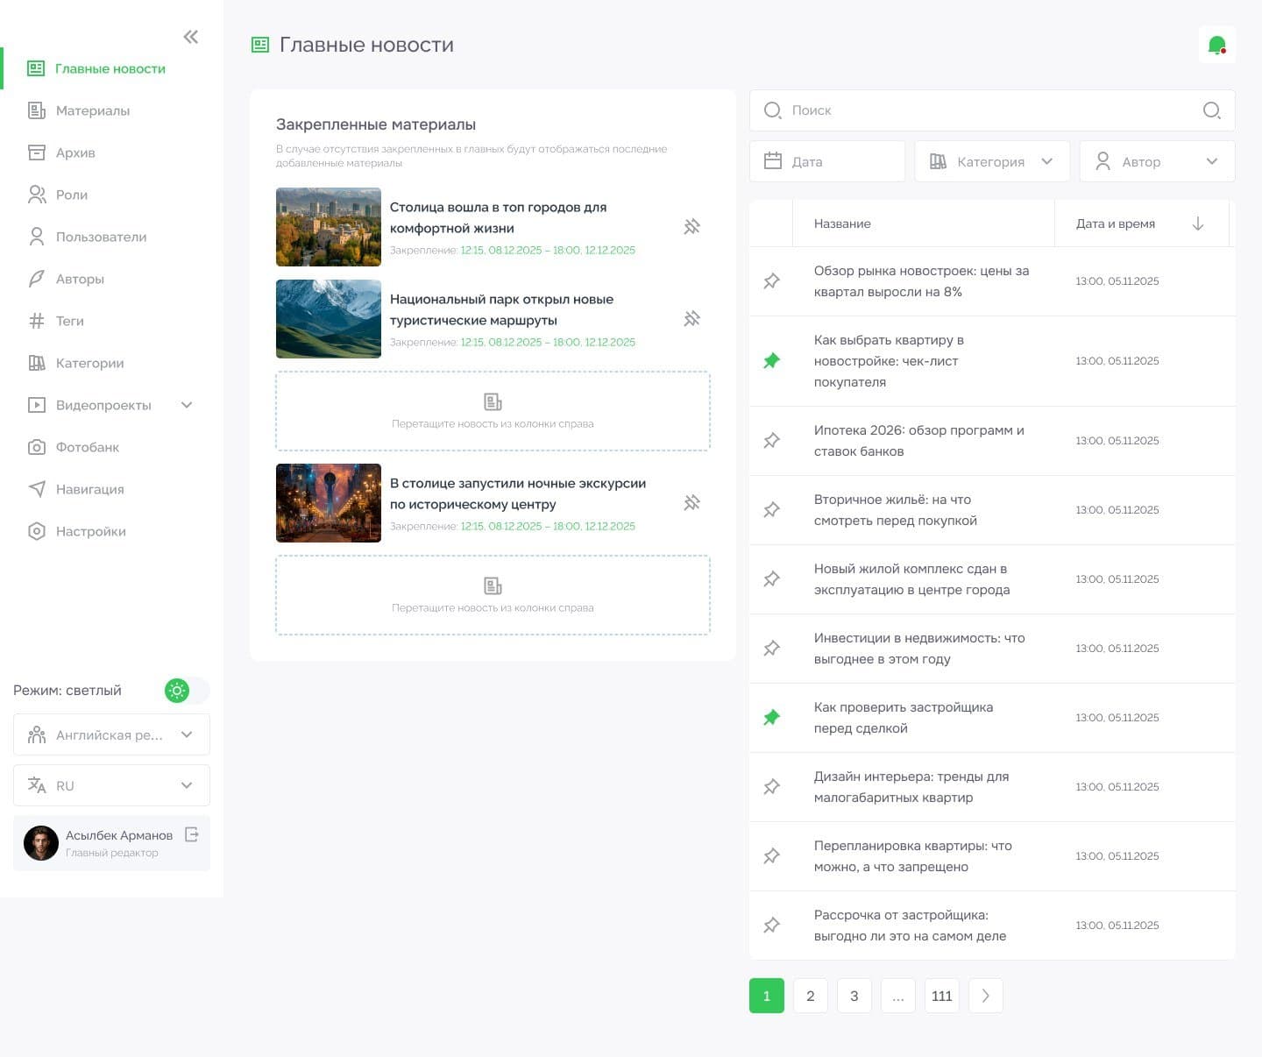
Task: Switch light mode toggle
Action: point(187,691)
